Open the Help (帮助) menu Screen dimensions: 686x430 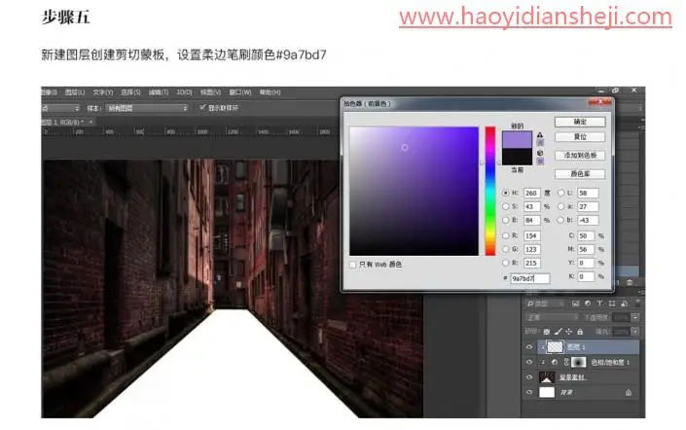coord(270,92)
